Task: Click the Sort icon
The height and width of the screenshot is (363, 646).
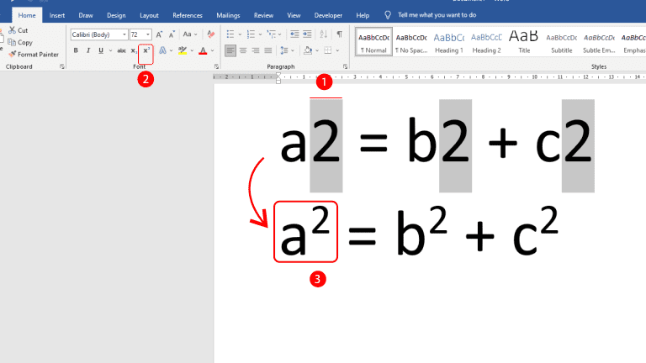Action: (323, 34)
